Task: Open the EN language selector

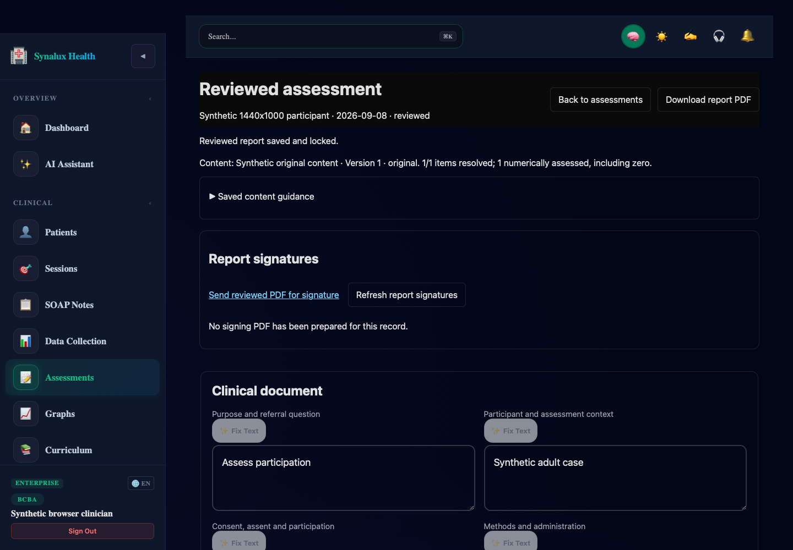Action: (141, 483)
